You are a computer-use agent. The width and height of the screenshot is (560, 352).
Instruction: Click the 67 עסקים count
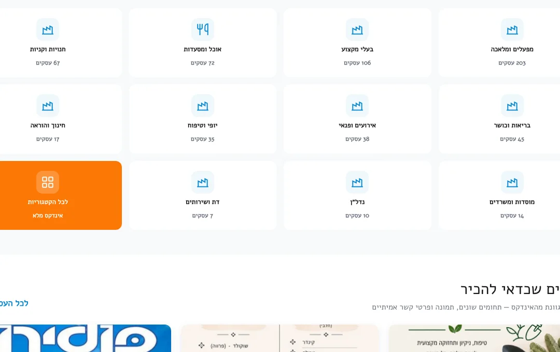(x=48, y=63)
